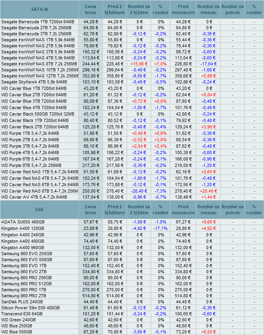Select Samsung 860 PRO 2TB product name

(24, 296)
